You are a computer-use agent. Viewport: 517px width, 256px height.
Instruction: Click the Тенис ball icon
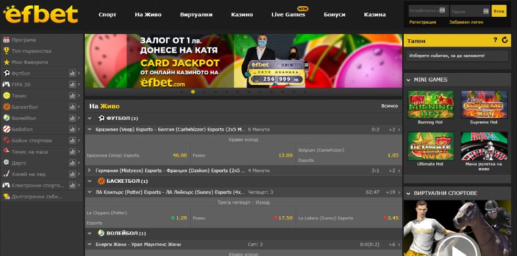click(x=6, y=96)
